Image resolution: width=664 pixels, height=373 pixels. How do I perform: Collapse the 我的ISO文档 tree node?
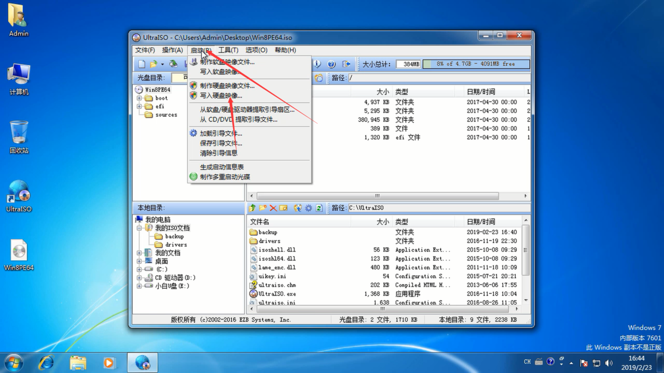(140, 228)
